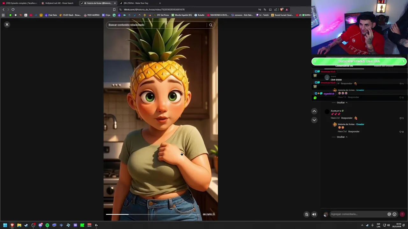Open a new browser tab with the plus
This screenshot has height=229, width=408.
[160, 3]
